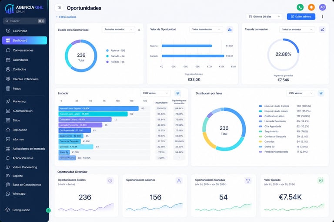
Task: Click the Nuevos Leads Latam funnel bar
Action: [x=93, y=114]
